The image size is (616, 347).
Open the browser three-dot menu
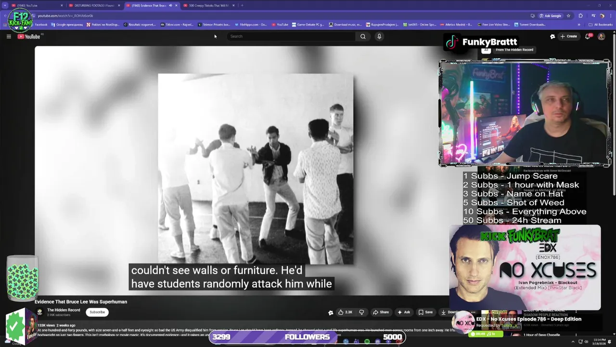(x=611, y=15)
